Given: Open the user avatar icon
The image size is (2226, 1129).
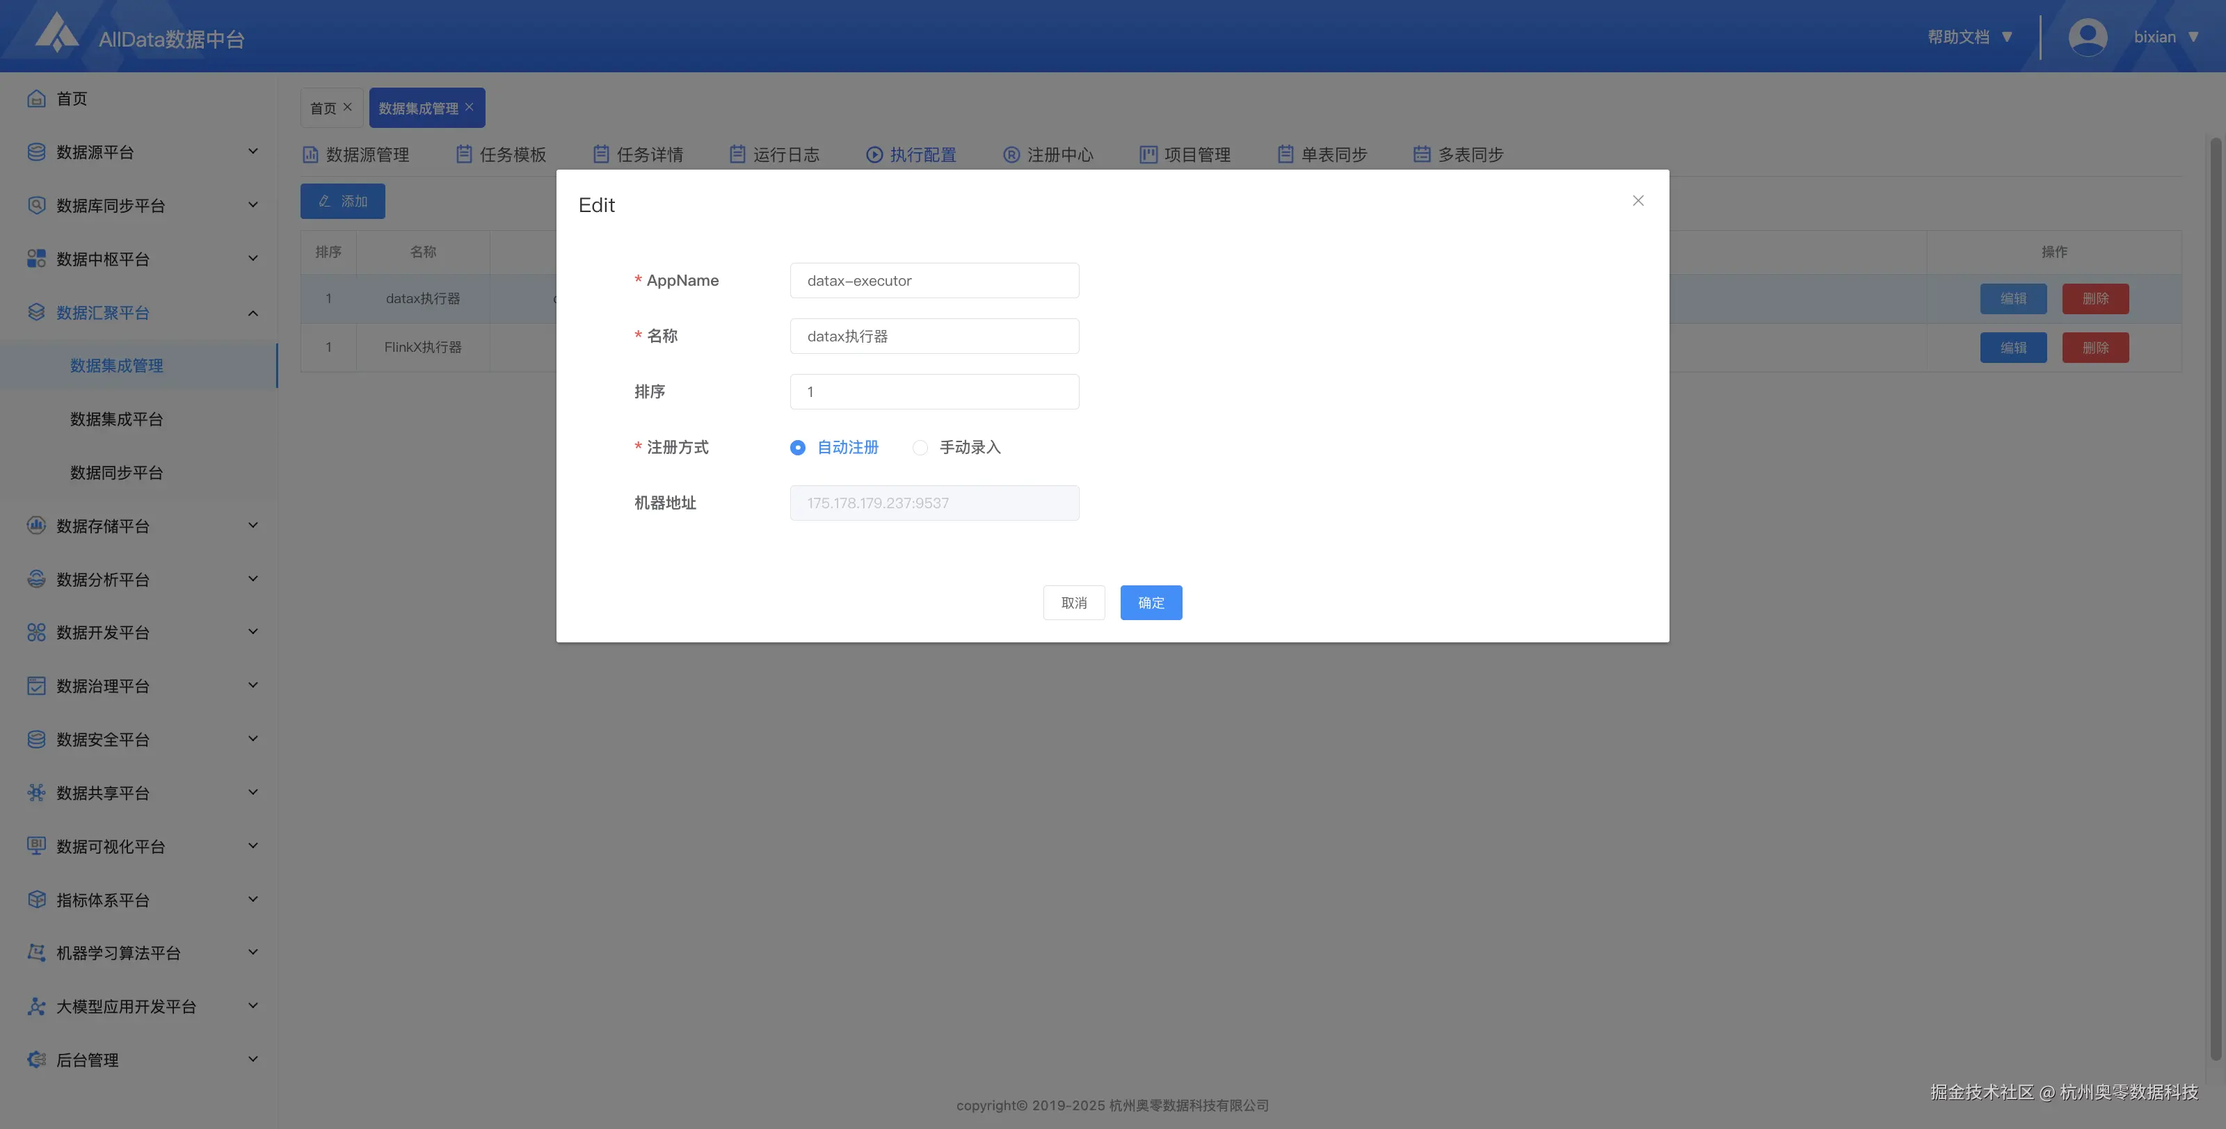Looking at the screenshot, I should click(x=2087, y=36).
